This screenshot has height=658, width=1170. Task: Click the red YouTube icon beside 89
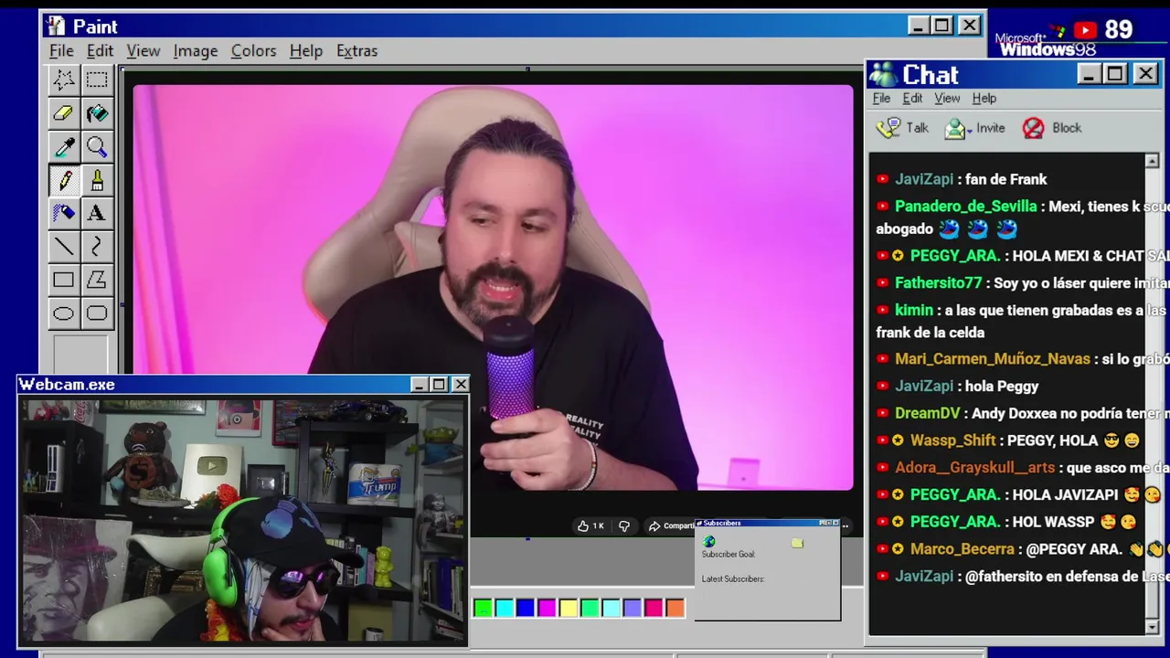1085,30
